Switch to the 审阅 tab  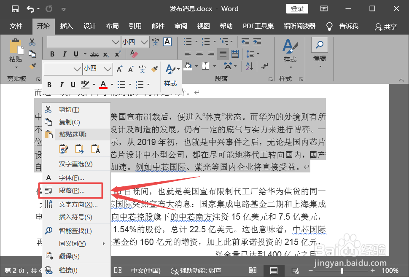[x=181, y=26]
